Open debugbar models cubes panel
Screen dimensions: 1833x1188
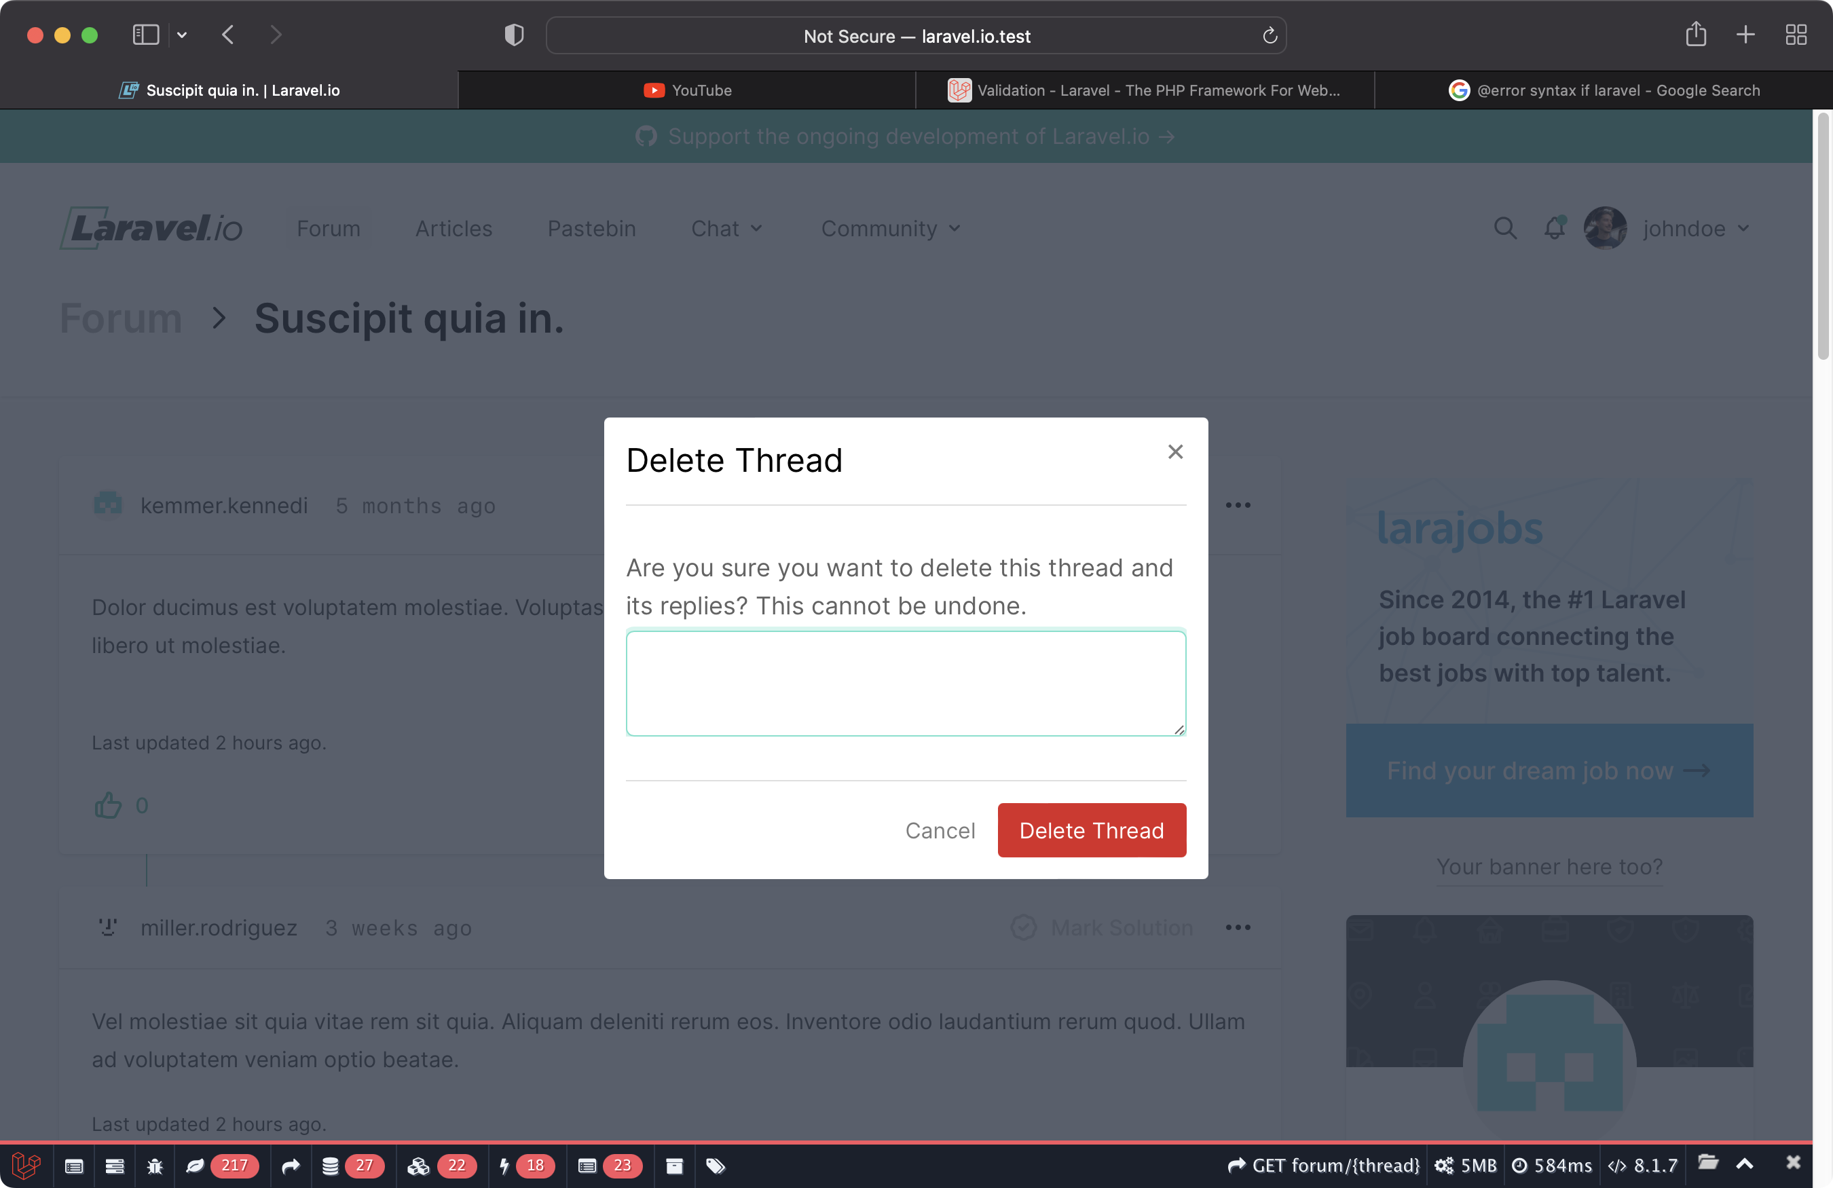(418, 1166)
